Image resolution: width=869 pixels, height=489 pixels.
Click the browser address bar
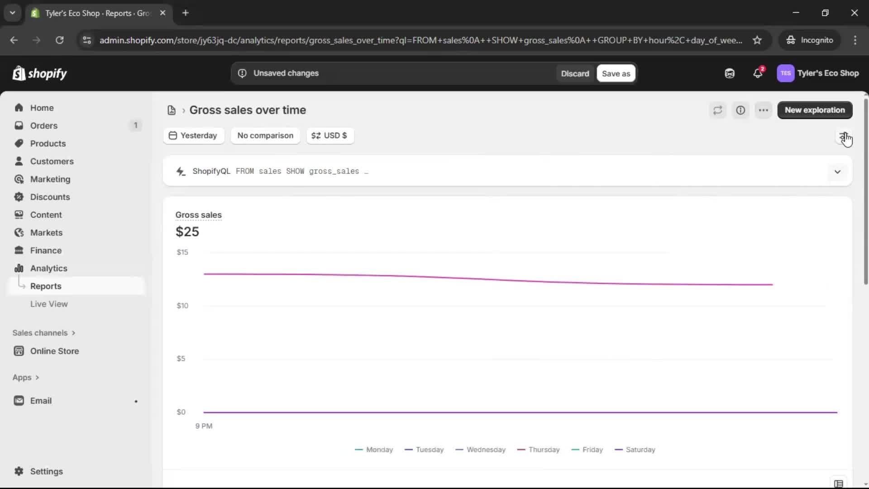tap(407, 40)
